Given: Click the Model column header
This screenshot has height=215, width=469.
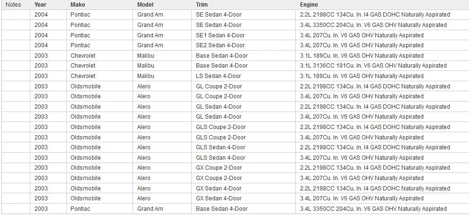Looking at the screenshot, I should pos(145,4).
